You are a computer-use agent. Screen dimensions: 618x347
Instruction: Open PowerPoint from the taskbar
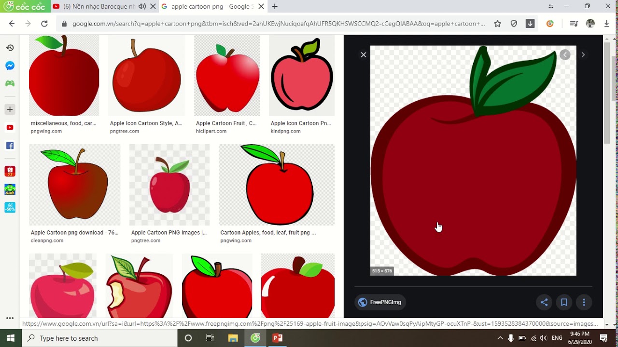pyautogui.click(x=278, y=338)
